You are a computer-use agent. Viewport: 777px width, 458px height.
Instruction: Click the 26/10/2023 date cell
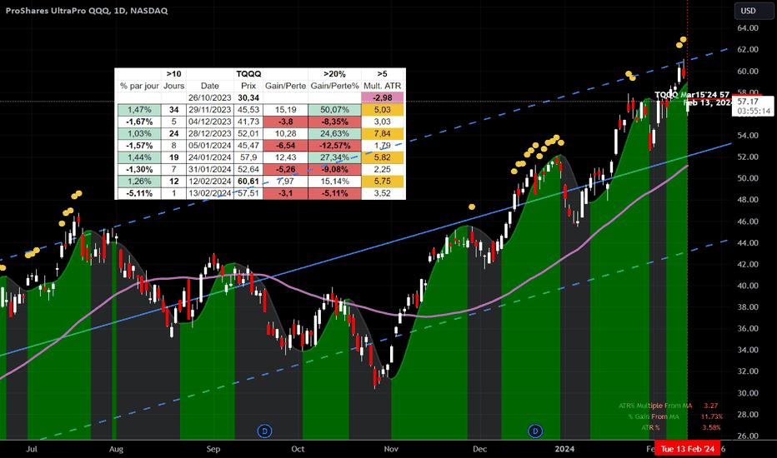click(x=209, y=97)
